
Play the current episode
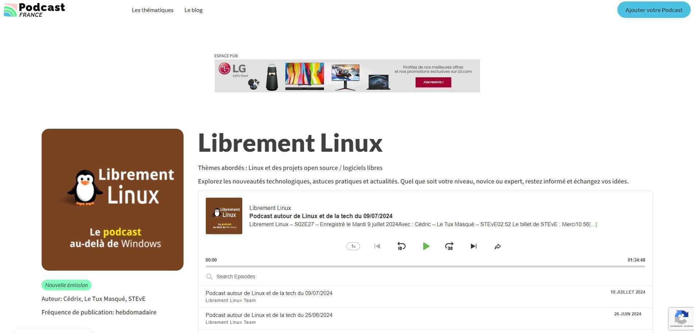pyautogui.click(x=426, y=246)
